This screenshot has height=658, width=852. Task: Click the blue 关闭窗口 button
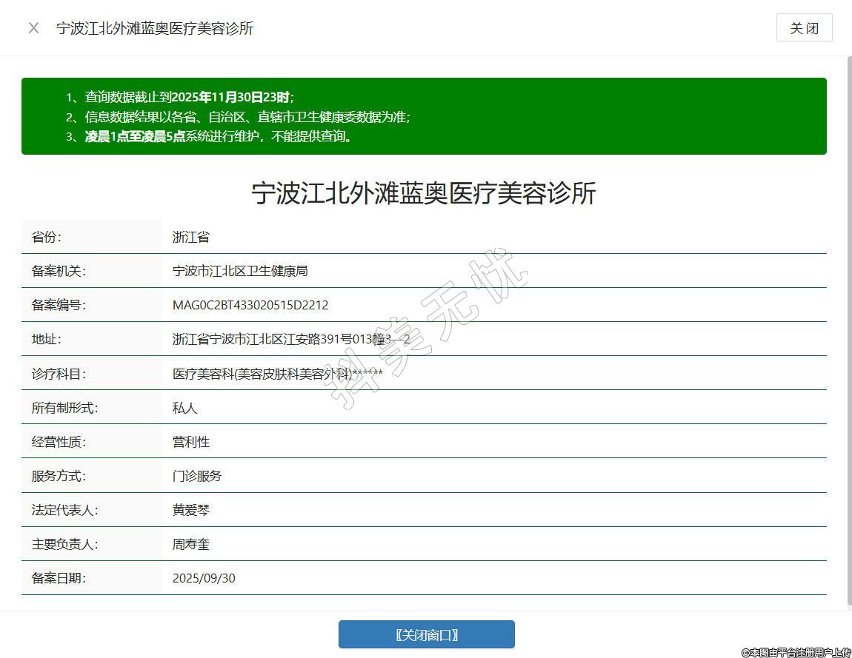click(x=426, y=634)
